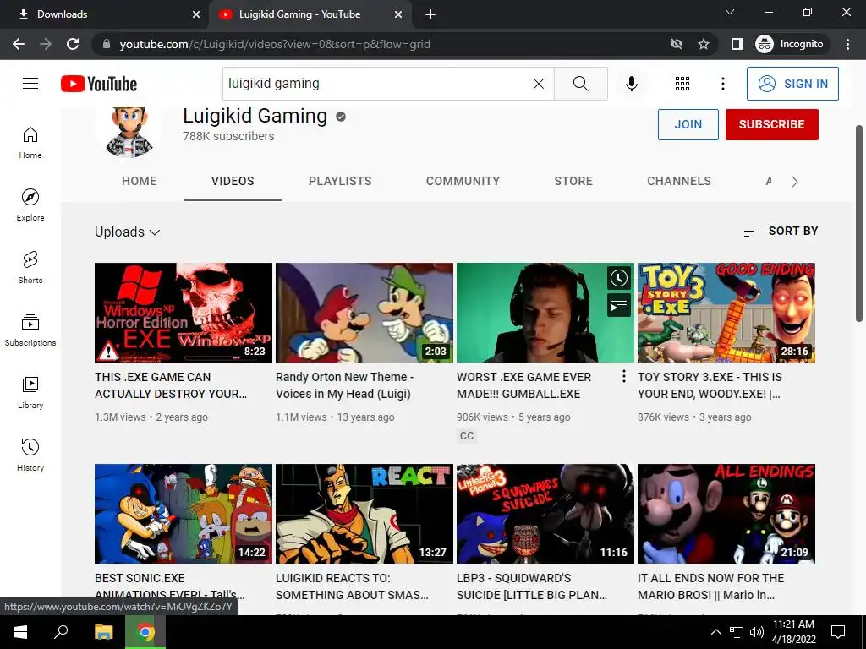Bookmark this page with the star
The height and width of the screenshot is (649, 866).
pyautogui.click(x=703, y=44)
